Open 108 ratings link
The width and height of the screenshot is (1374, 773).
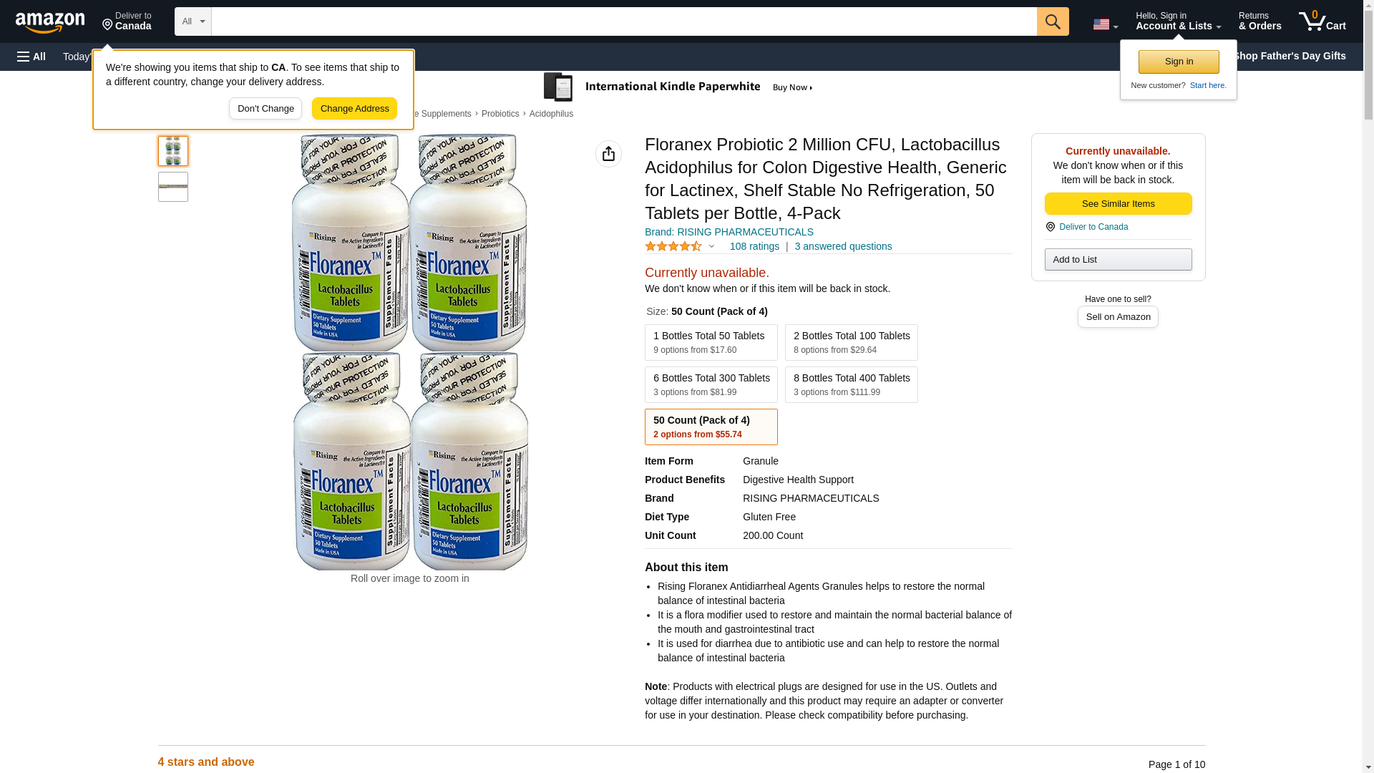pyautogui.click(x=754, y=246)
